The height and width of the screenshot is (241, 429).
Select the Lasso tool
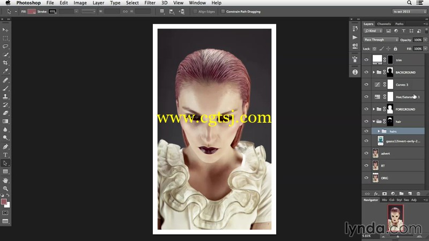click(x=5, y=46)
